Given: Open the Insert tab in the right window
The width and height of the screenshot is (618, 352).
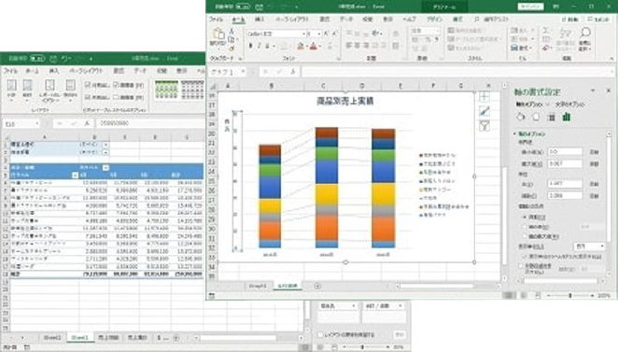Looking at the screenshot, I should (x=260, y=19).
